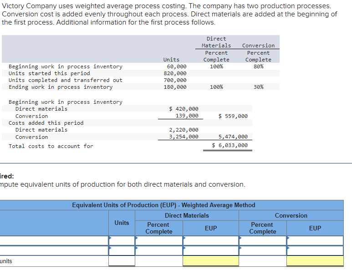This screenshot has height=275, width=352.
Task: Click the 2,220,000 direct materials added value
Action: pos(184,130)
